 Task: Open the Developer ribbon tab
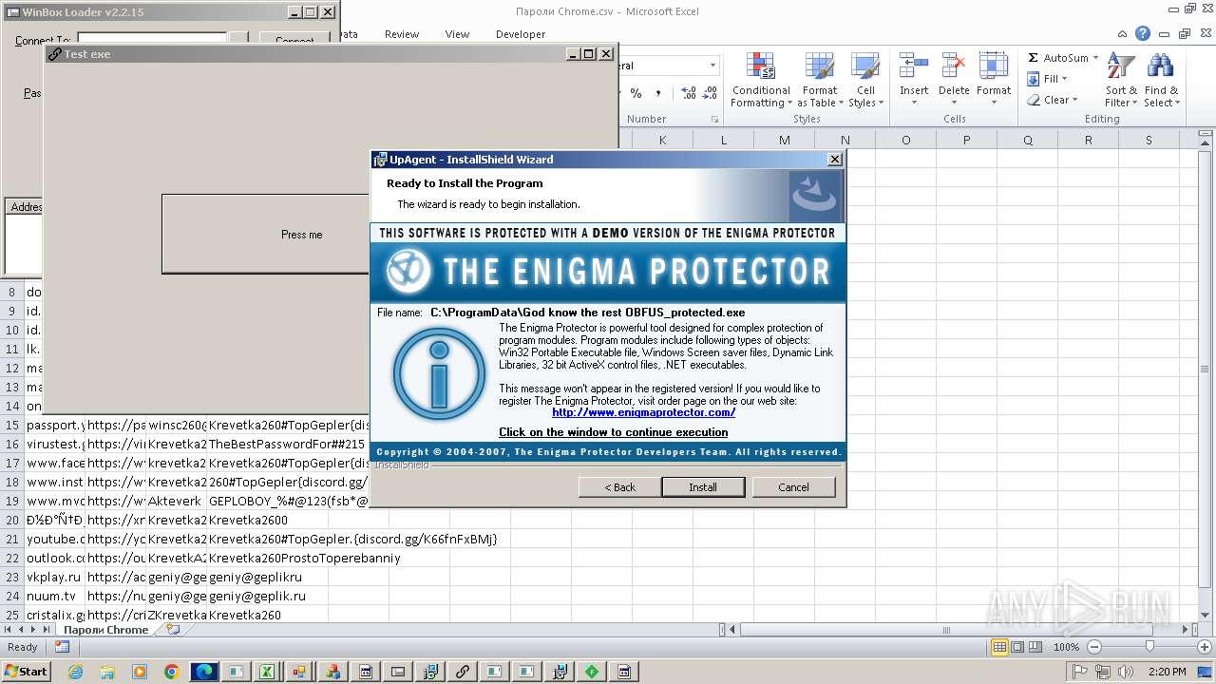pyautogui.click(x=521, y=34)
